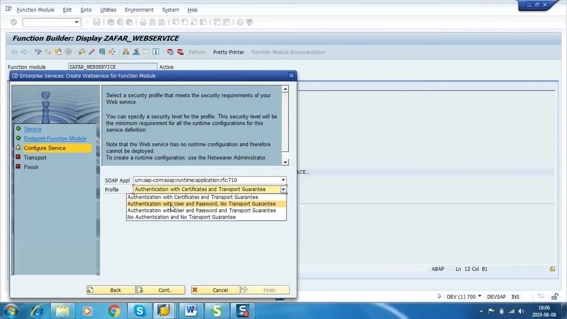This screenshot has width=567, height=319.
Task: Open the SOAP Appl dropdown
Action: point(283,180)
